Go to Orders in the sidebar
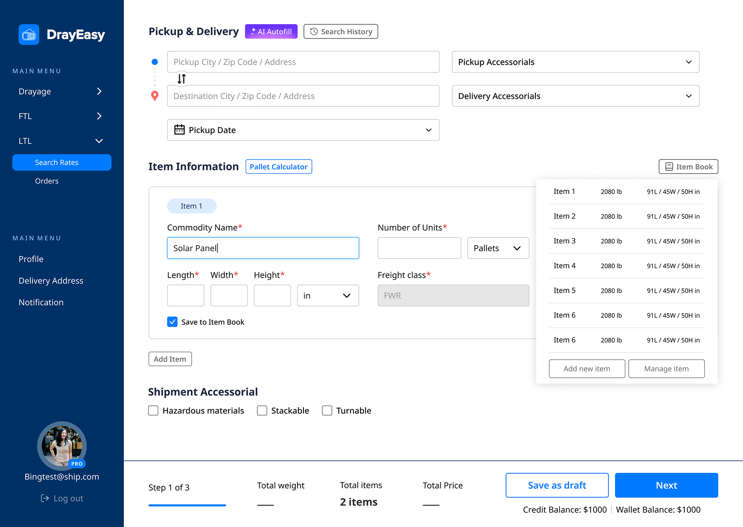The height and width of the screenshot is (527, 743). (x=47, y=181)
